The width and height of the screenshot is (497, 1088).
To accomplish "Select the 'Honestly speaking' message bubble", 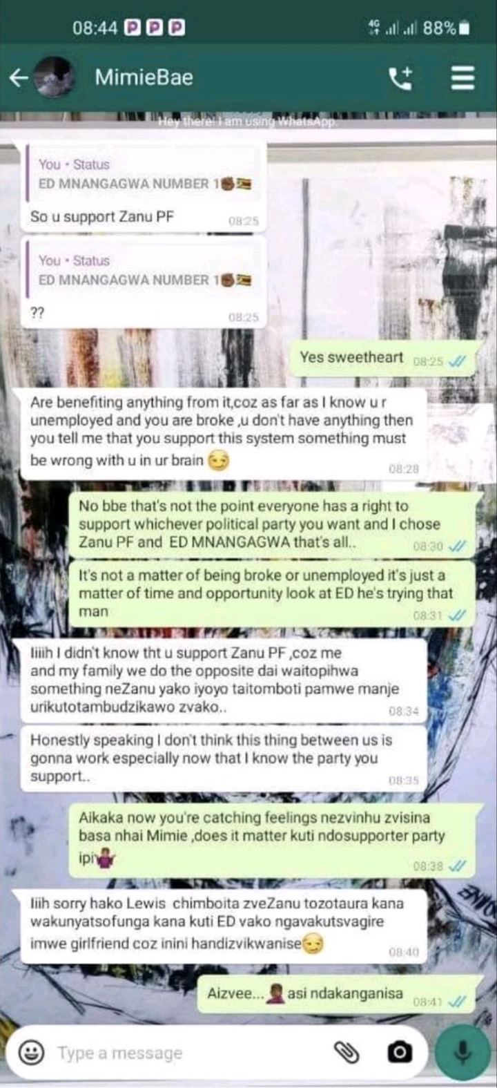I will point(224,758).
